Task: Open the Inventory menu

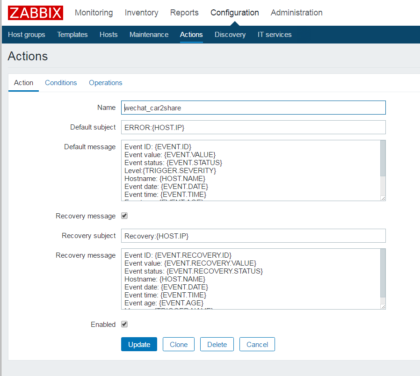Action: click(x=141, y=13)
